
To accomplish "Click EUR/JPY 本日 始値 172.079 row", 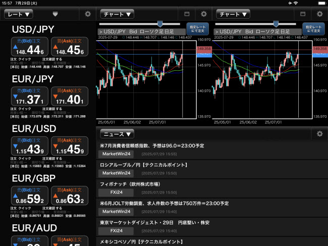I will point(48,116).
